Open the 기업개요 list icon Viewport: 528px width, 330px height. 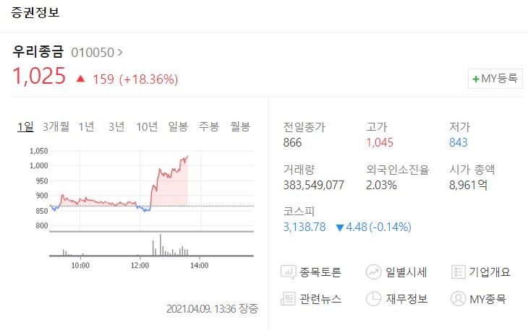[x=458, y=272]
